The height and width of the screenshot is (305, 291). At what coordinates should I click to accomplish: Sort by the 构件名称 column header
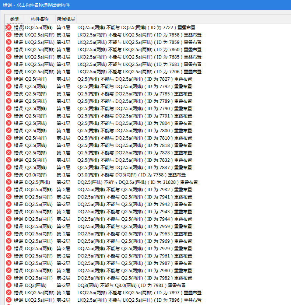(x=40, y=19)
